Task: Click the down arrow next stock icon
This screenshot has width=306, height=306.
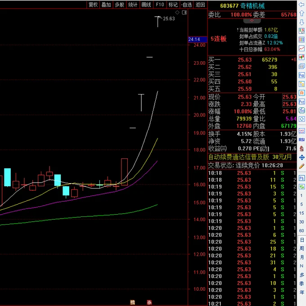Action: [x=301, y=22]
